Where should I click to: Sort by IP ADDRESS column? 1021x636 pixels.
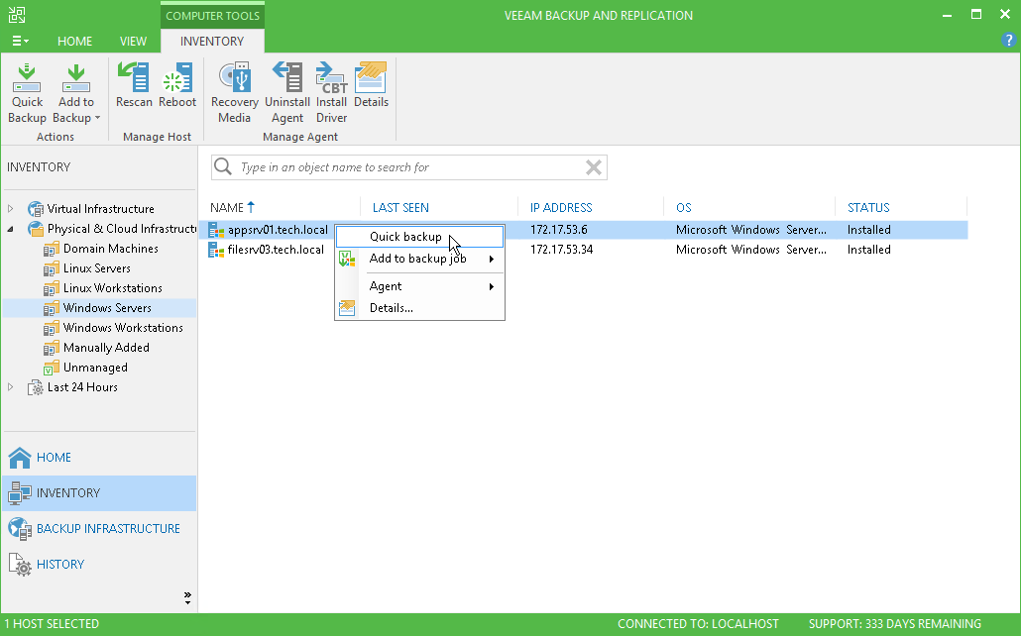(x=561, y=208)
